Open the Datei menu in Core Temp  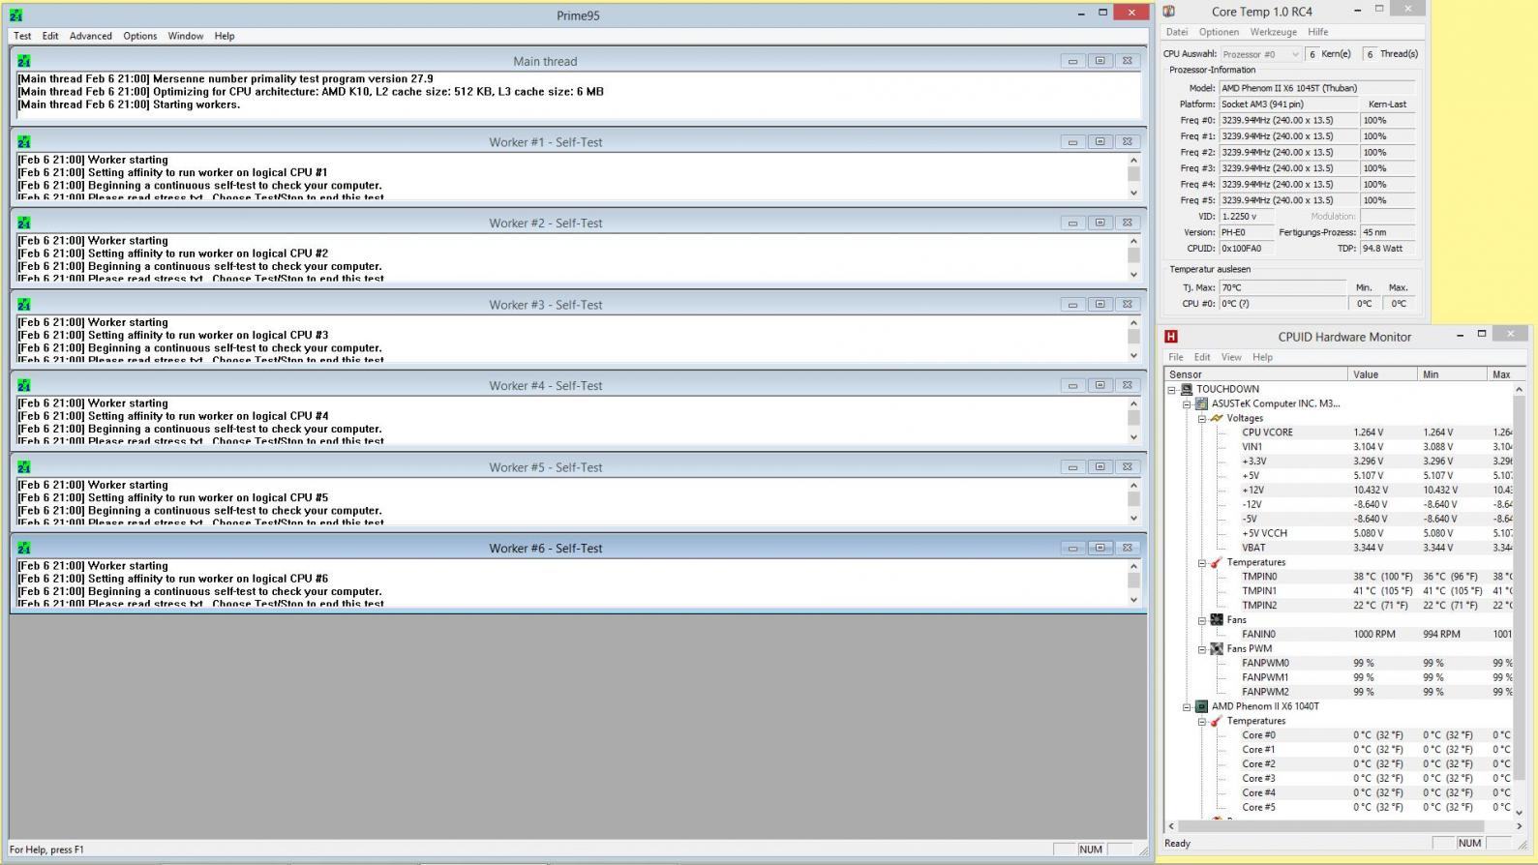(1177, 32)
